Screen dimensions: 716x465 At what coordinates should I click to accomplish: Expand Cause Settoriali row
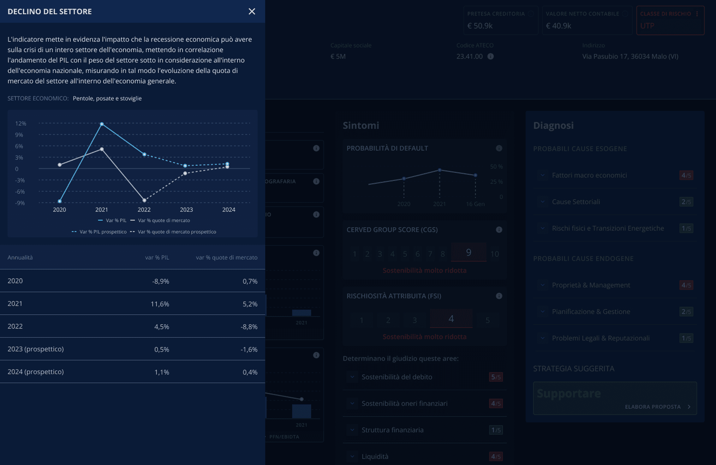click(542, 202)
